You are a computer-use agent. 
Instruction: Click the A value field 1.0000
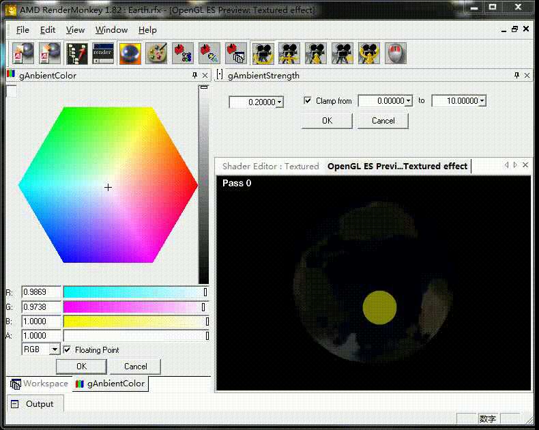[x=41, y=336]
